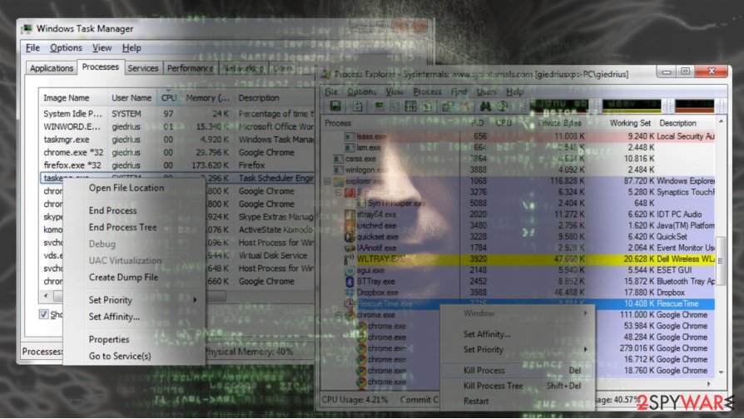
Task: Select the firefox.exe *32 row
Action: pos(177,165)
